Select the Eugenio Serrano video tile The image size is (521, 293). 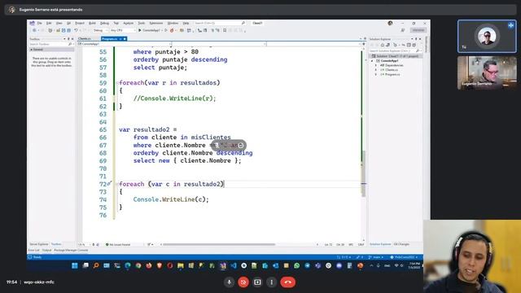pos(487,72)
